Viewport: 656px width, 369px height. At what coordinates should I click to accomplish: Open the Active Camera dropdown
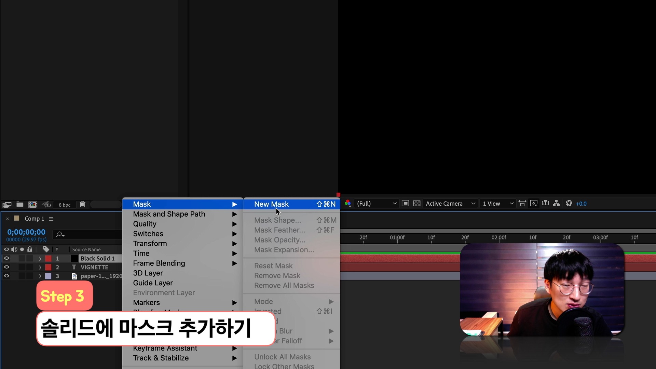tap(450, 204)
